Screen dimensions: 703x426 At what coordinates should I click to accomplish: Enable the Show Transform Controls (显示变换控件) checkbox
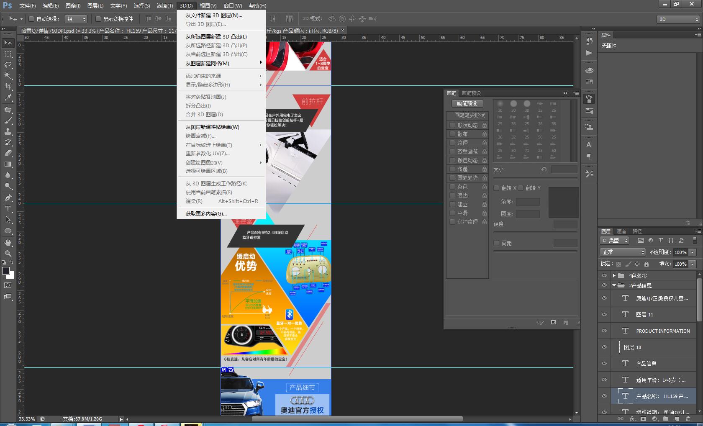(x=98, y=19)
